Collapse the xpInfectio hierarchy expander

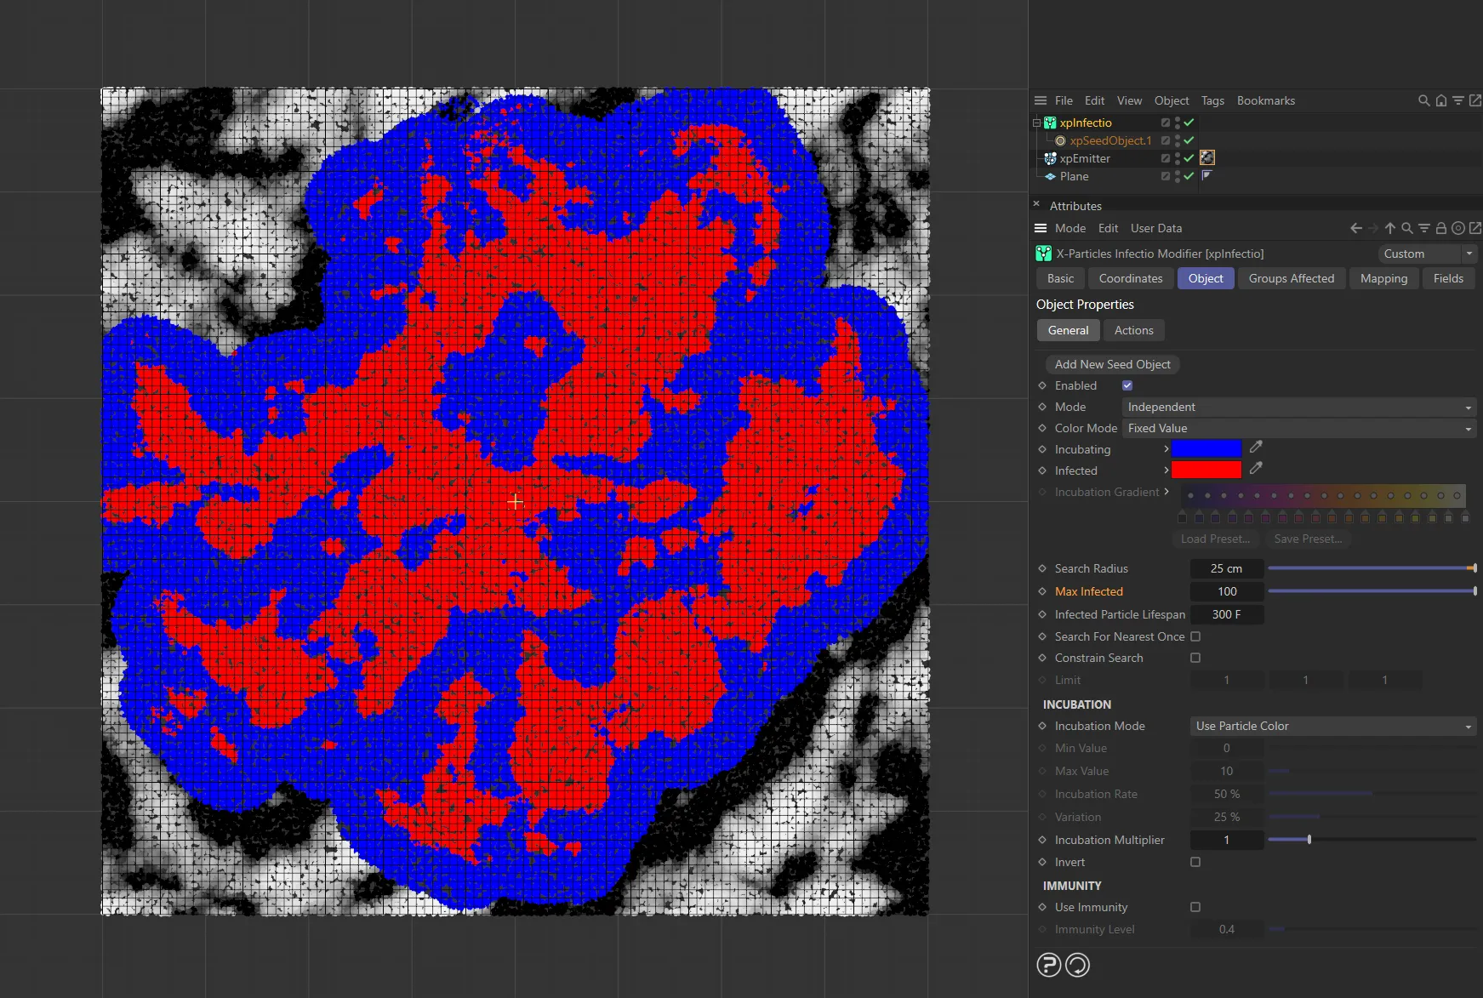(x=1035, y=123)
